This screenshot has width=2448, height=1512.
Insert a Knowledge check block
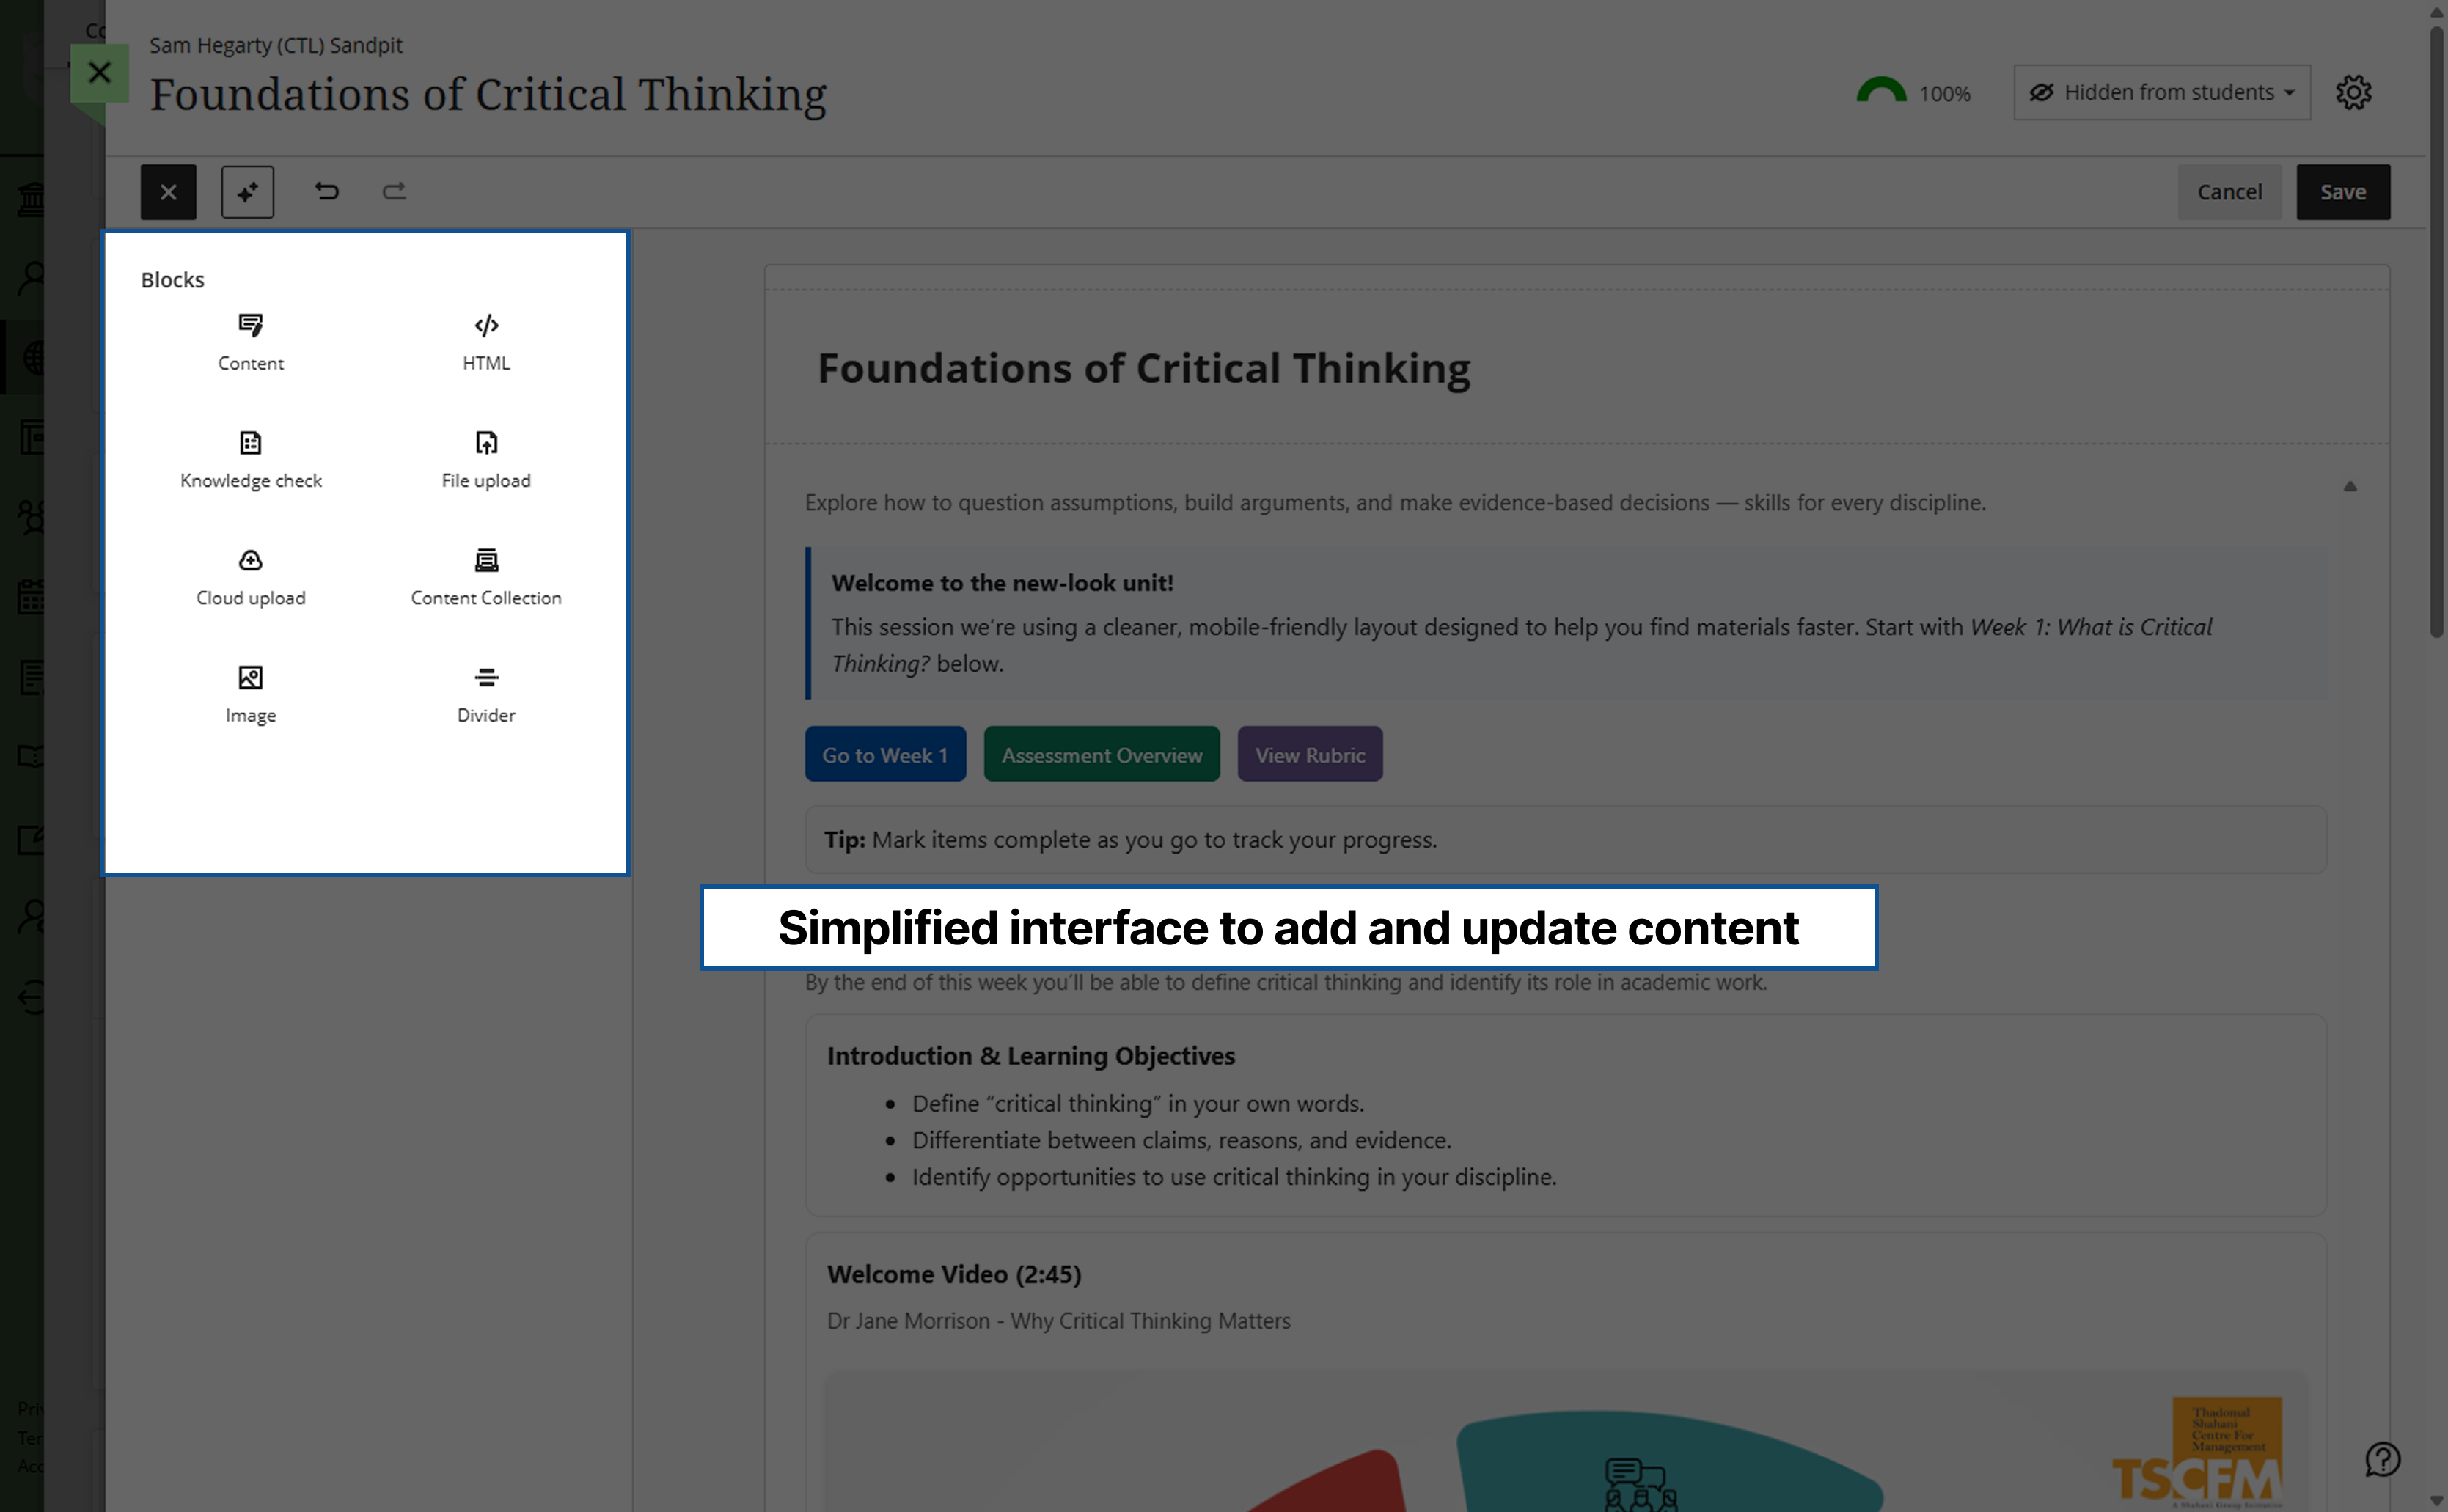coord(250,458)
